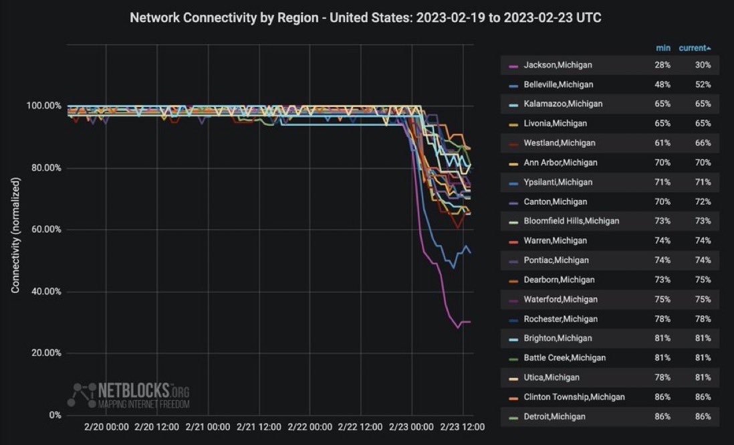Select the Detroit,Michigan series name in legend
This screenshot has height=445, width=734.
(x=555, y=417)
